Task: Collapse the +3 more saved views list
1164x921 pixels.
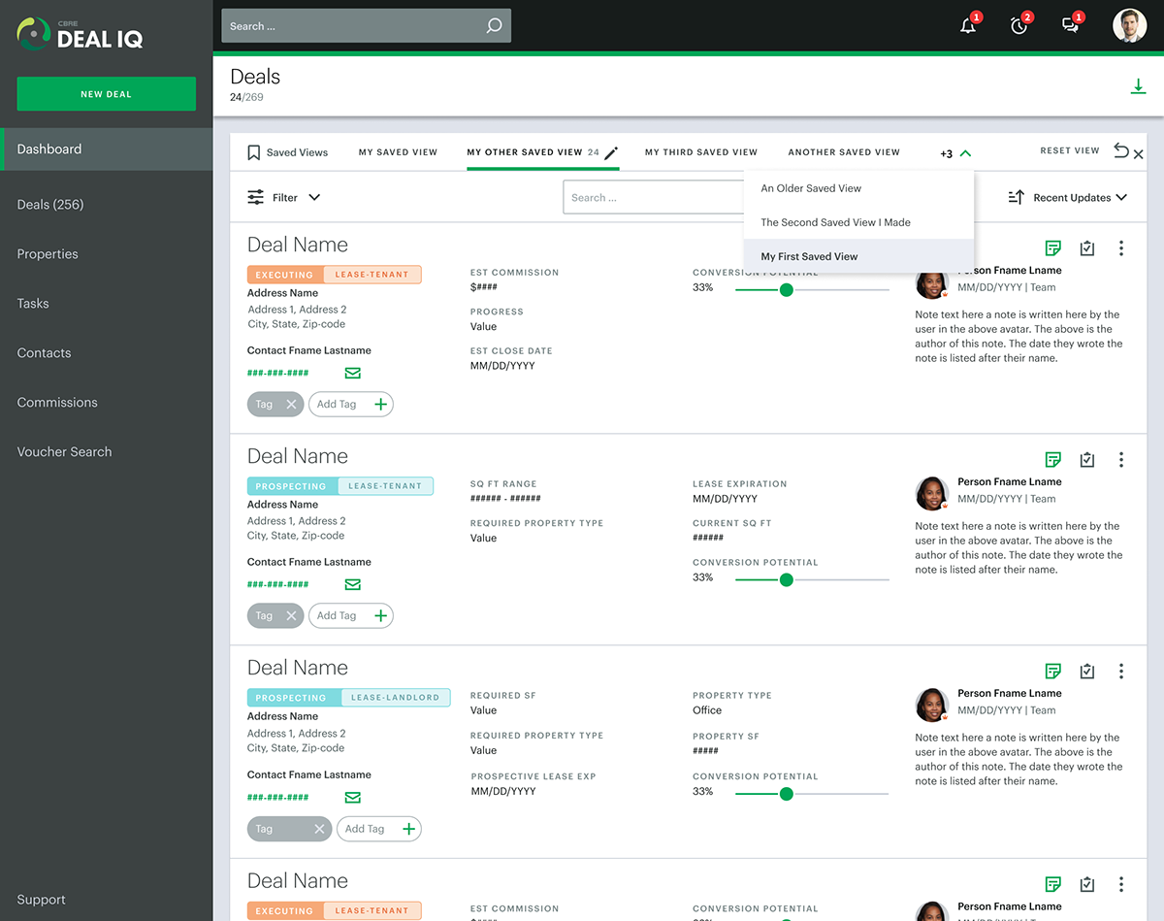Action: pos(955,153)
